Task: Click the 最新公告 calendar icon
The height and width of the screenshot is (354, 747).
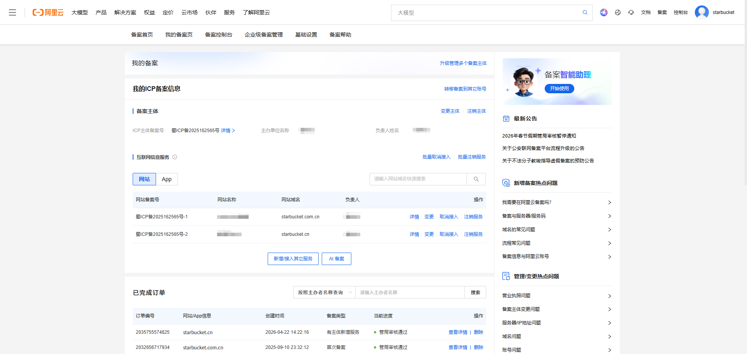Action: pos(506,119)
